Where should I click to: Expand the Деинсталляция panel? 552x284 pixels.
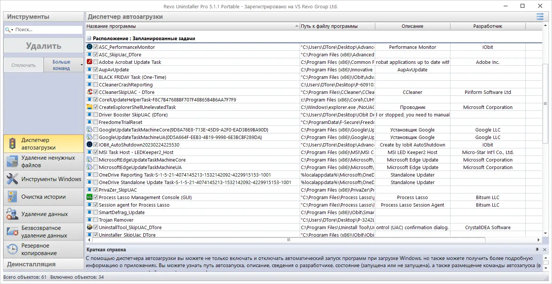click(x=44, y=264)
